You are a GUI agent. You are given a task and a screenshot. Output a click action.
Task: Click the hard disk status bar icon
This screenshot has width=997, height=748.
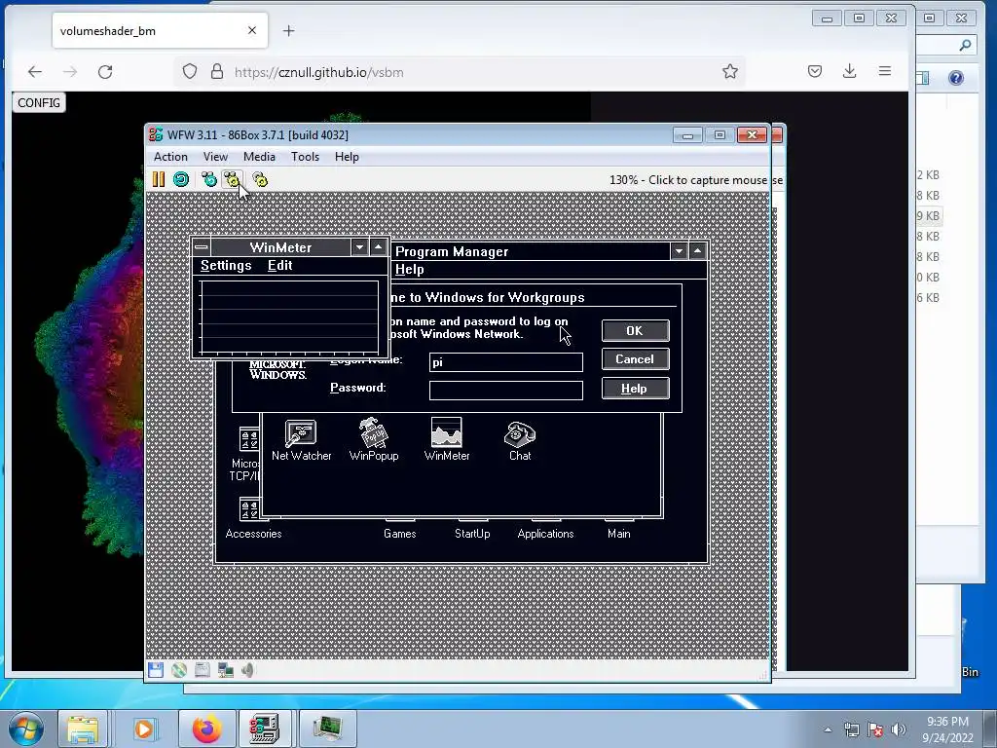tap(203, 670)
